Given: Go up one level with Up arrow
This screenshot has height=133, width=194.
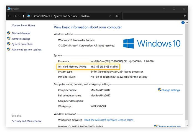Looking at the screenshot, I should 23,16.
